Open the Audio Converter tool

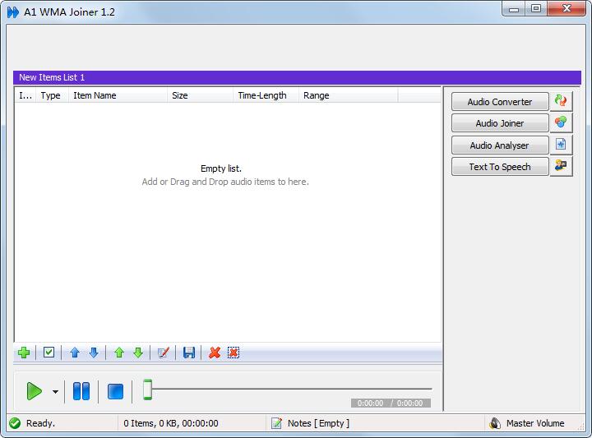pos(500,102)
